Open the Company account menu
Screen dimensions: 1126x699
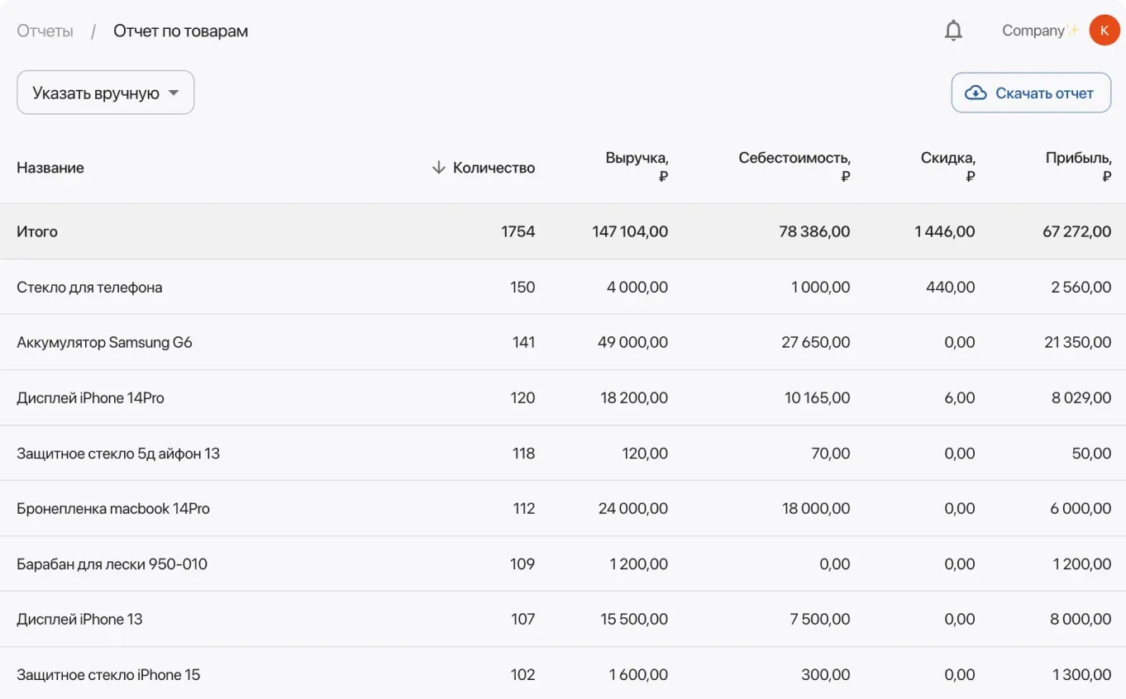(1040, 31)
